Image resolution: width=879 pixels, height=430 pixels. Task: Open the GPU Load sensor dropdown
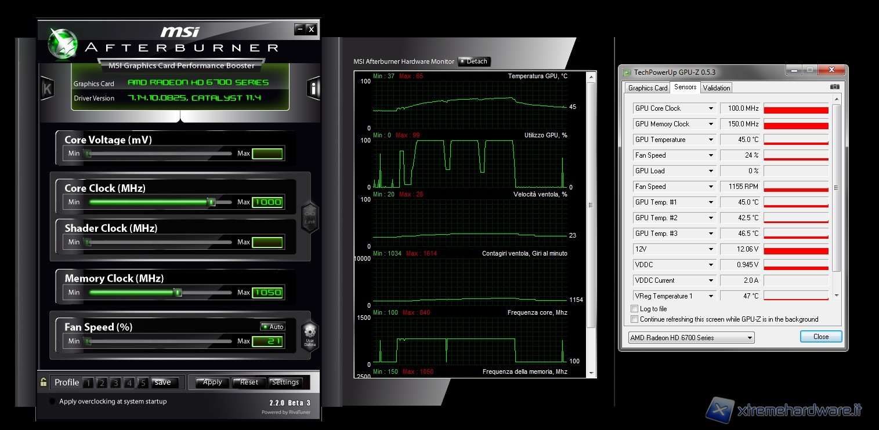(711, 171)
